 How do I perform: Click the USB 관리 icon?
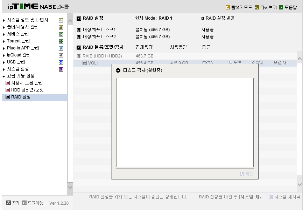click(61, 62)
